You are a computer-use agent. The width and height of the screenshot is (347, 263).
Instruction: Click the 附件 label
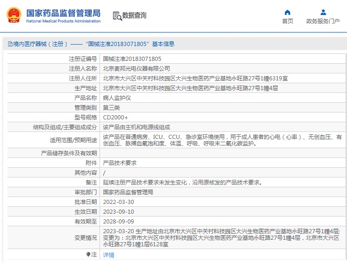pyautogui.click(x=91, y=163)
